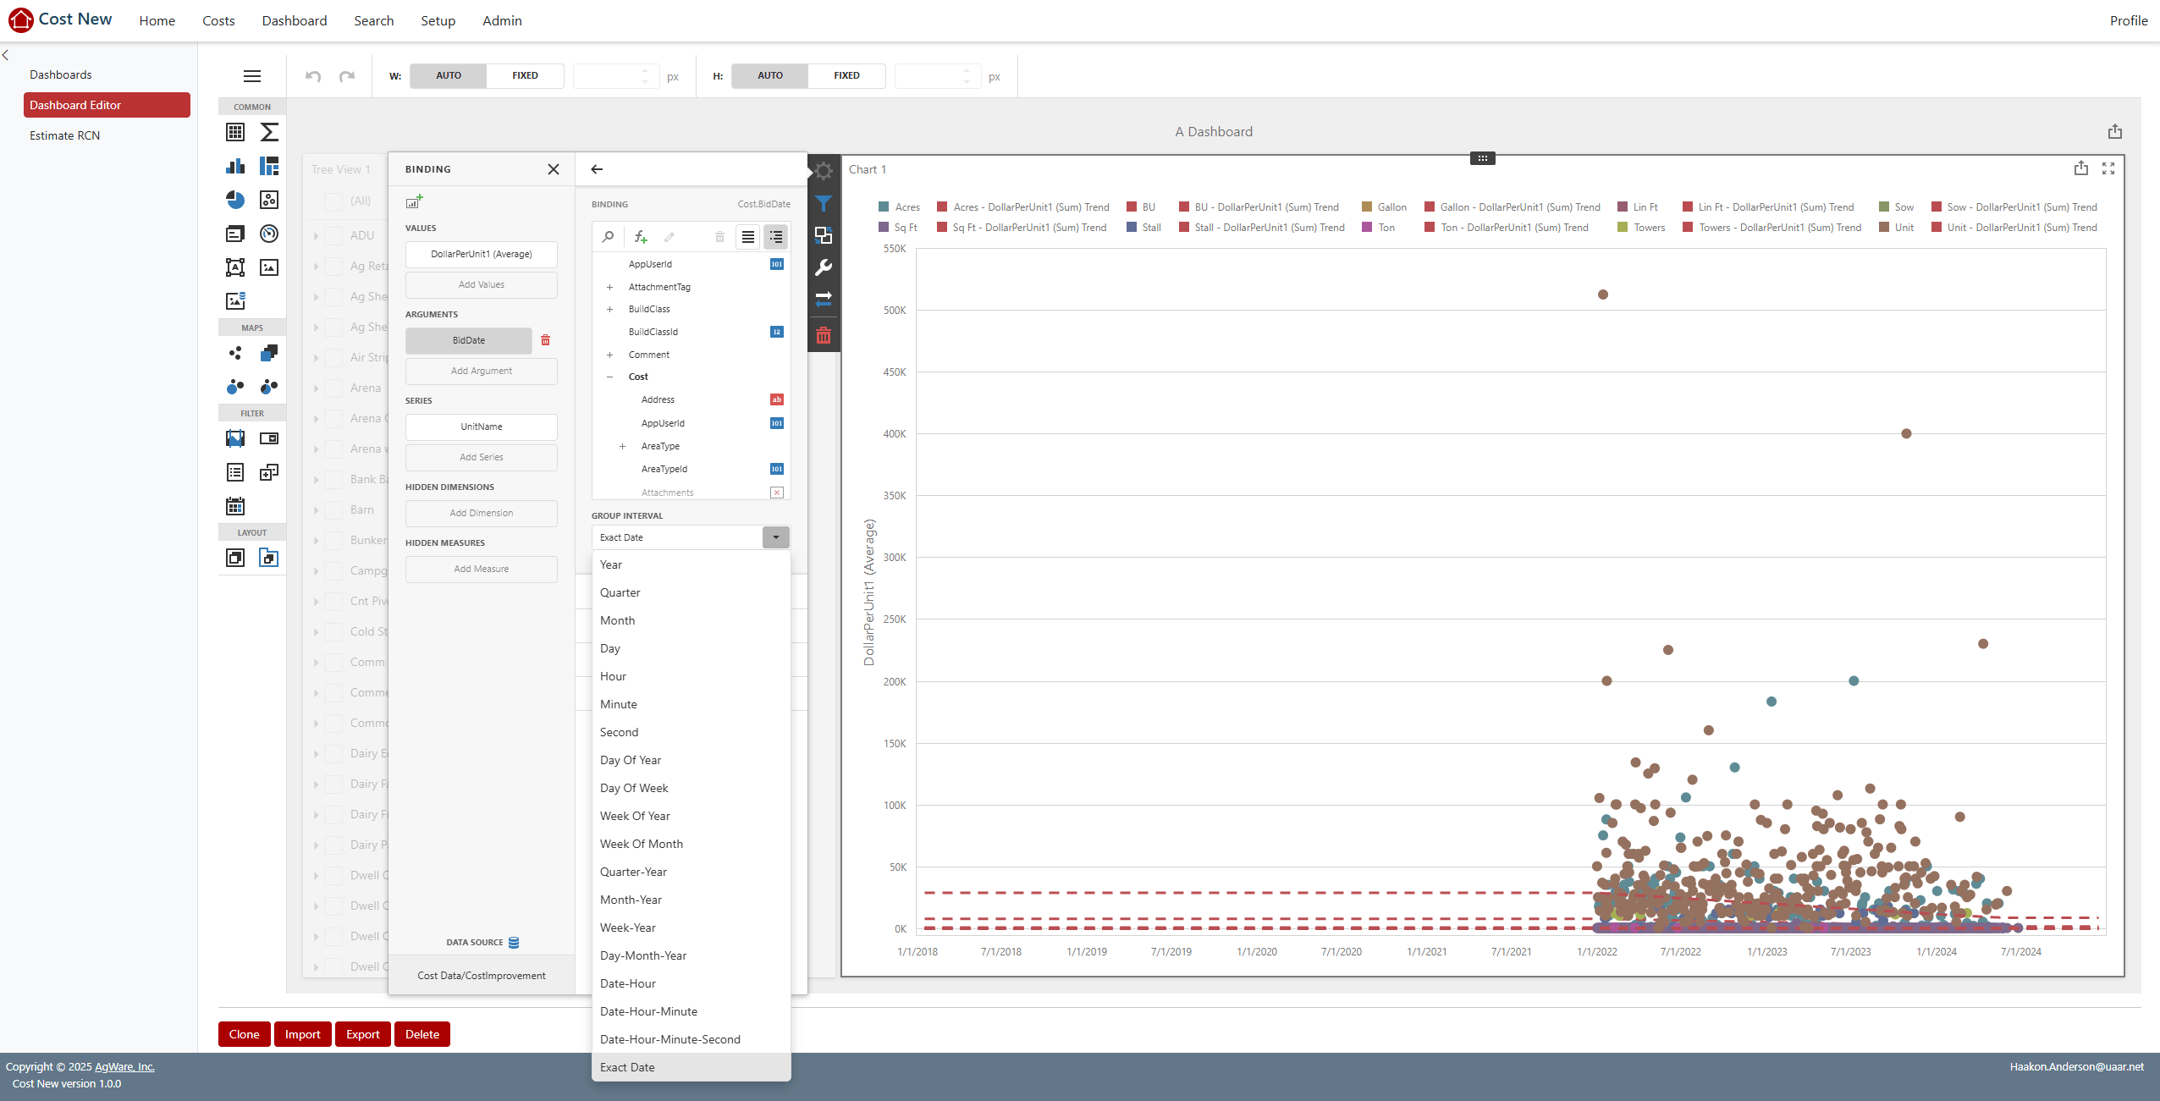
Task: Maximize Chart 1 to full screen
Action: tap(2108, 168)
